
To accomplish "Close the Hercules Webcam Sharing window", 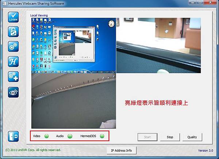I will click(210, 3).
